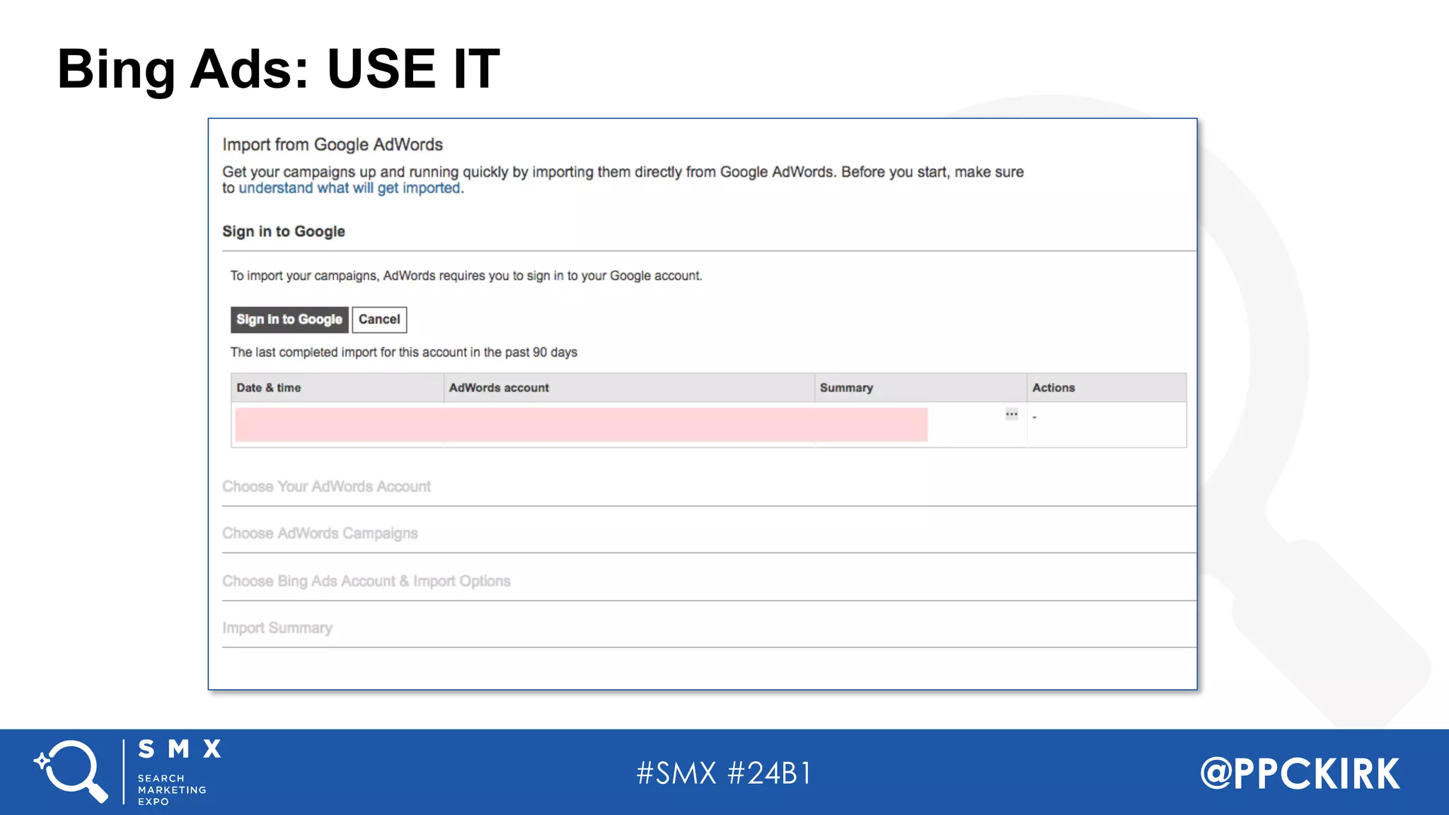Expand Choose Your AdWords Account section
The image size is (1449, 815).
point(326,487)
